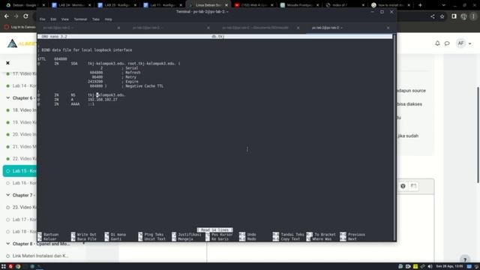Open the View menu in Terminal
The height and width of the screenshot is (270, 480).
click(x=65, y=19)
